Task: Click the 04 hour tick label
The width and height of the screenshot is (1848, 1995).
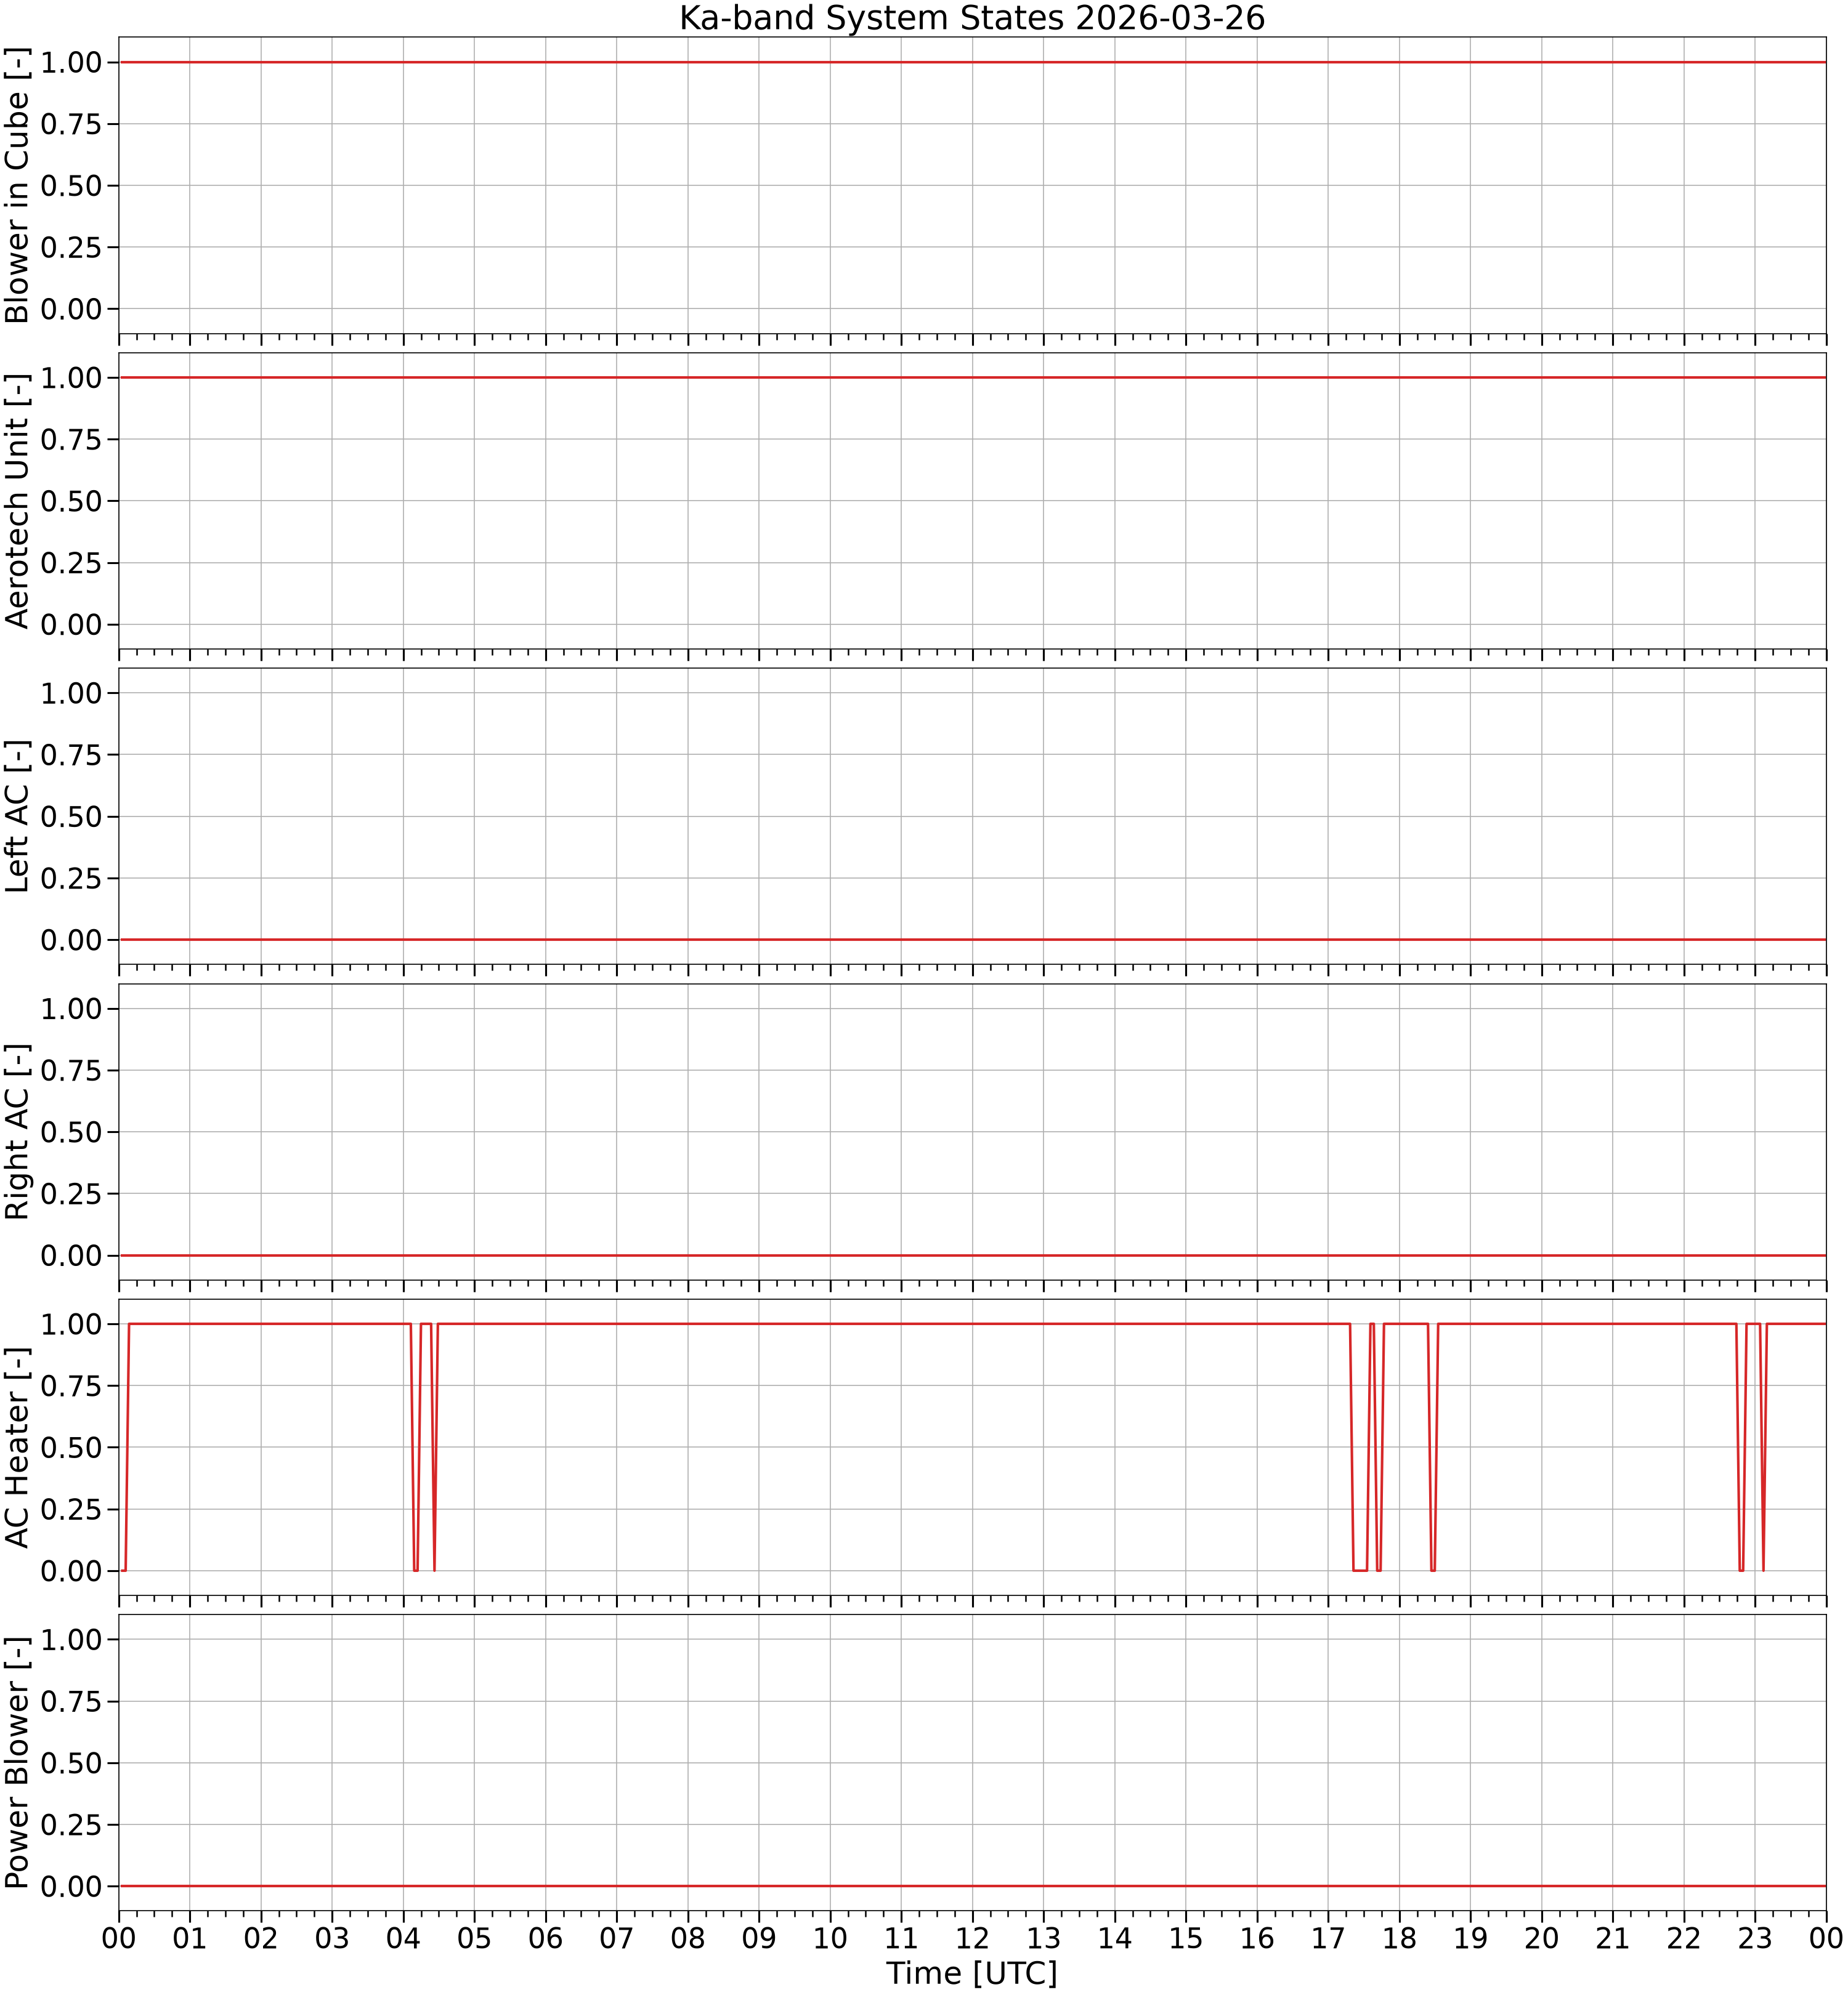Action: coord(403,1938)
